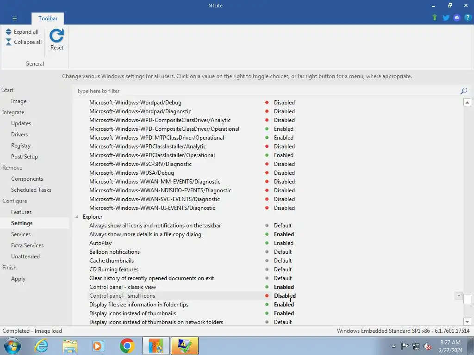Click the Collapse all icon
The height and width of the screenshot is (355, 474).
pos(8,42)
